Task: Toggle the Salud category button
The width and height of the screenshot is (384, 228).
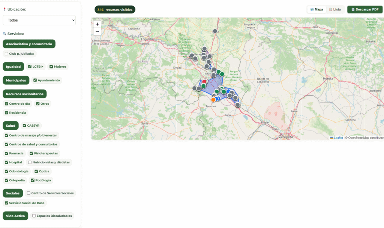Action: (x=10, y=126)
